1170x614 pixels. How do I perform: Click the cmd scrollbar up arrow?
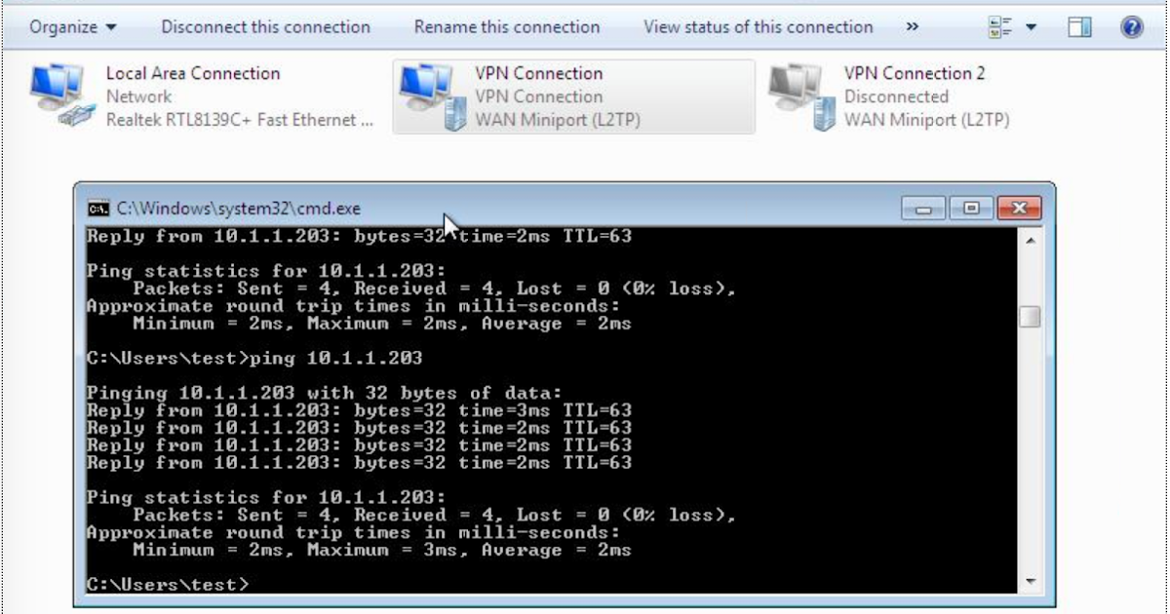(x=1030, y=241)
